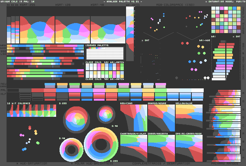Select the Chartreuse/Violet chart
Image resolution: width=246 pixels, height=166 pixels.
click(133, 148)
